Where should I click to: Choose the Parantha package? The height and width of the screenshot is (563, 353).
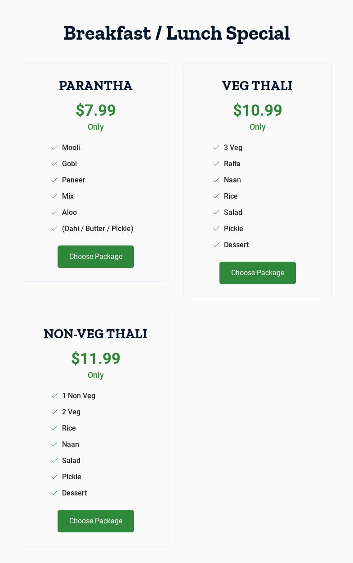[96, 257]
